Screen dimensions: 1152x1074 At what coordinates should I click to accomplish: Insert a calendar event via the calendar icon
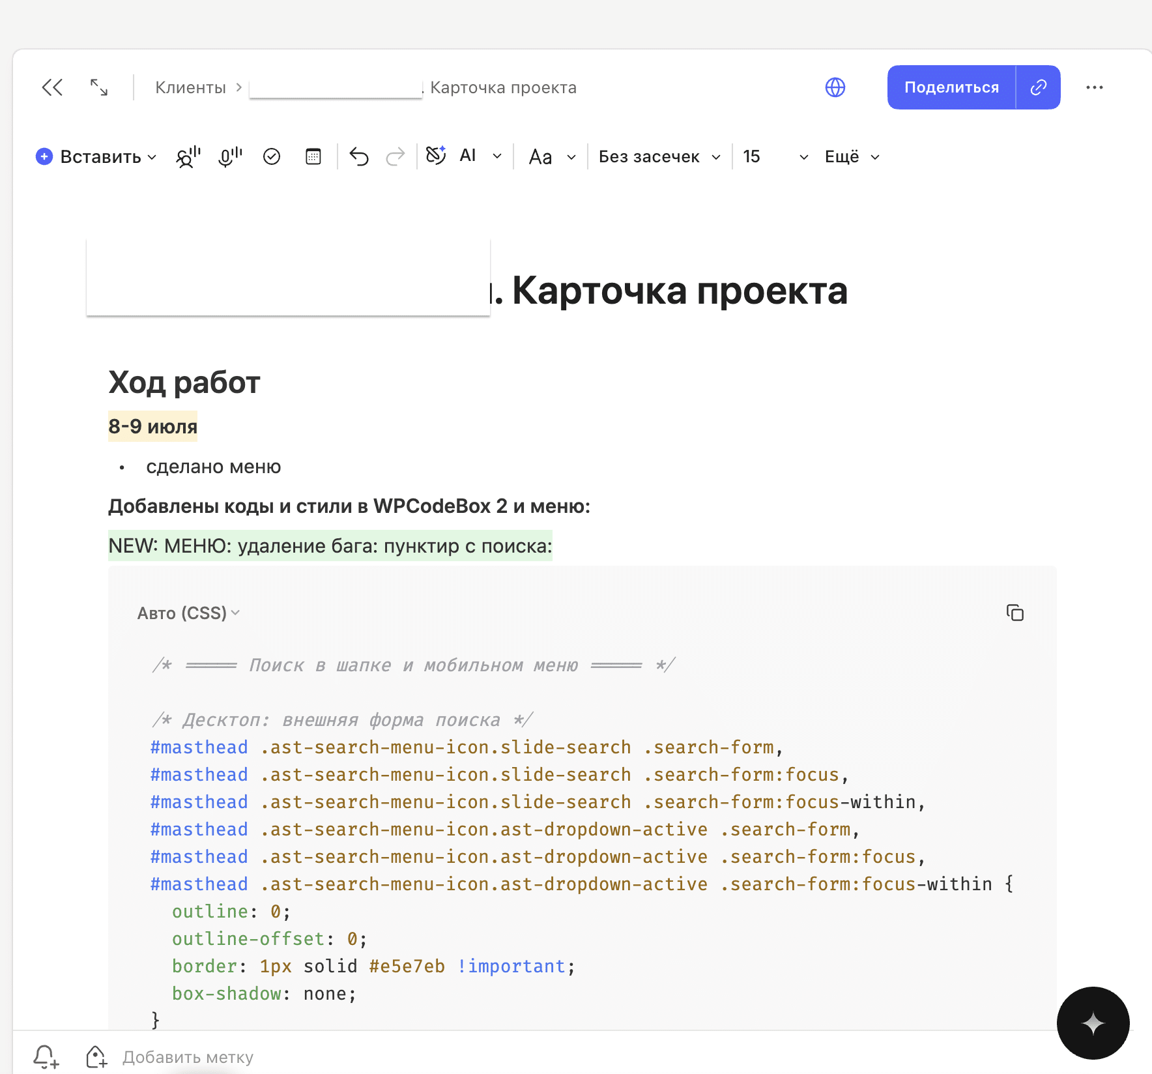click(x=313, y=157)
